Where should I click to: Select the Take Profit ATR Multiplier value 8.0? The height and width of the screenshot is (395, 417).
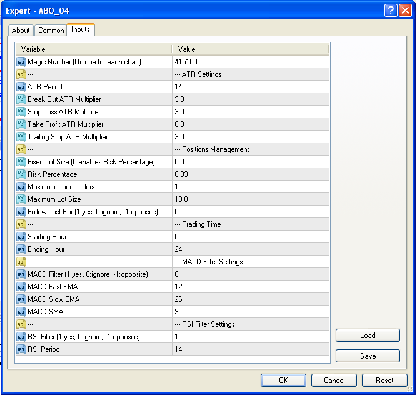coord(251,124)
